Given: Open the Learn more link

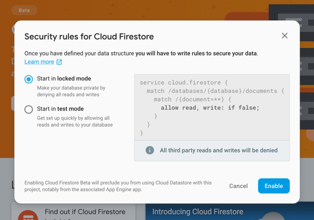Looking at the screenshot, I should pyautogui.click(x=39, y=62).
